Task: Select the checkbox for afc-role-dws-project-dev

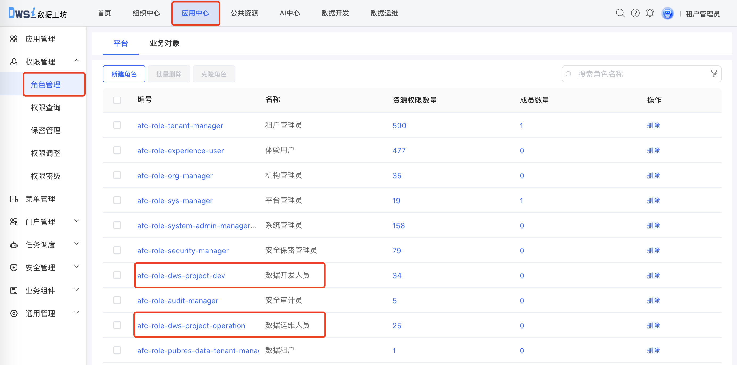Action: coord(117,275)
